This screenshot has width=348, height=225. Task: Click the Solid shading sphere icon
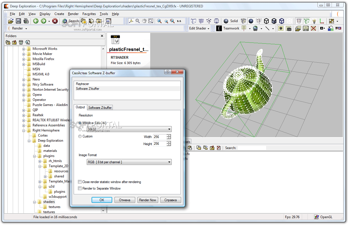point(226,21)
